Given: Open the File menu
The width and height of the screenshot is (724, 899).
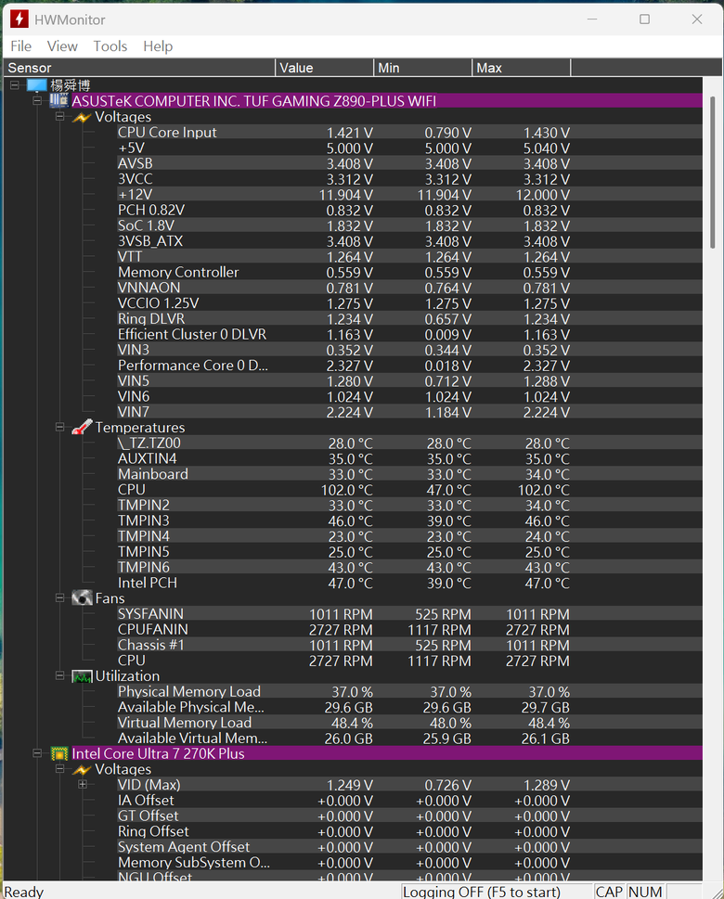Looking at the screenshot, I should (x=21, y=45).
